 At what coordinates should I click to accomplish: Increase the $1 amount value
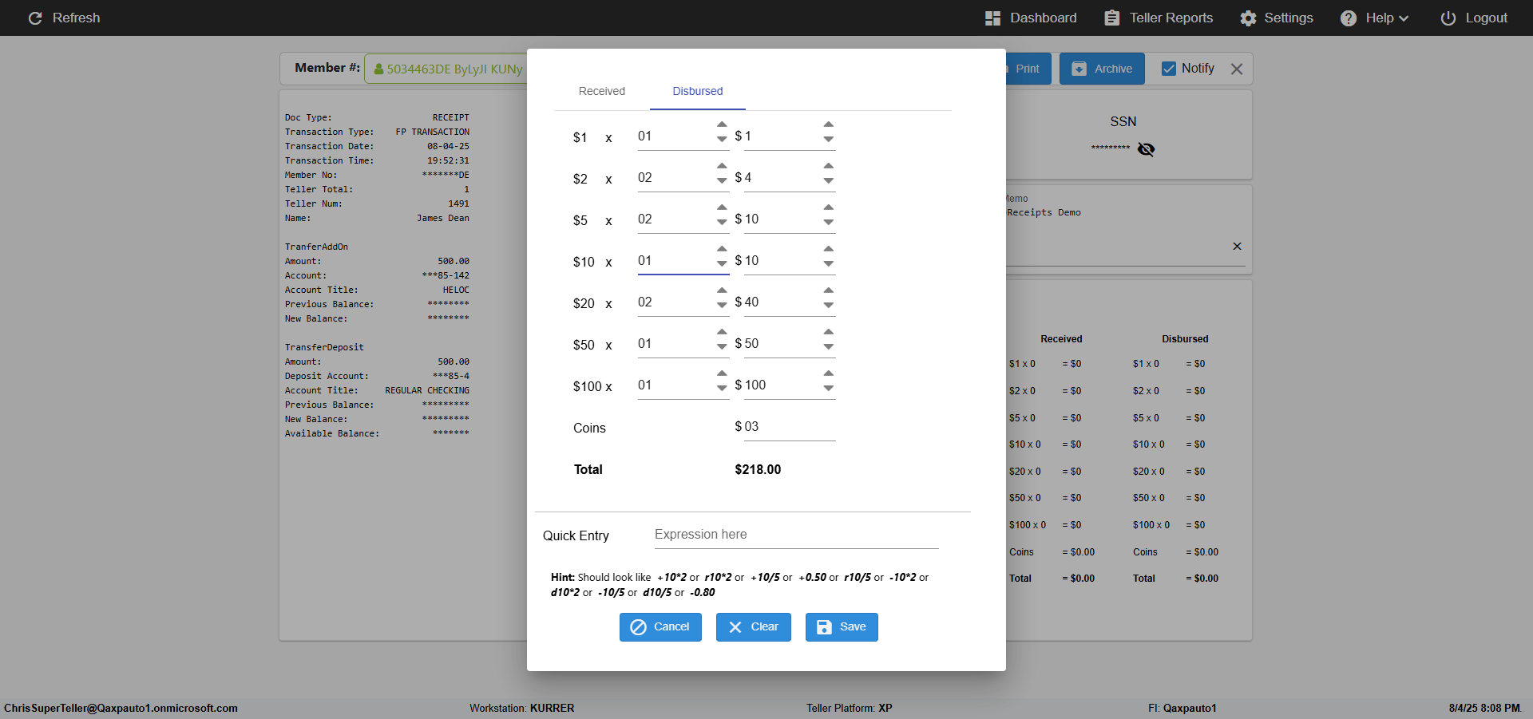click(x=829, y=124)
